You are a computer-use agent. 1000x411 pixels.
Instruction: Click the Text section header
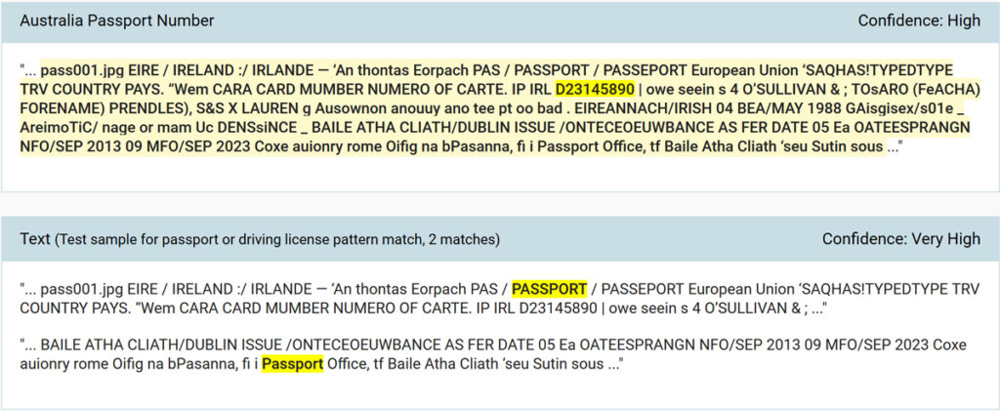35,239
